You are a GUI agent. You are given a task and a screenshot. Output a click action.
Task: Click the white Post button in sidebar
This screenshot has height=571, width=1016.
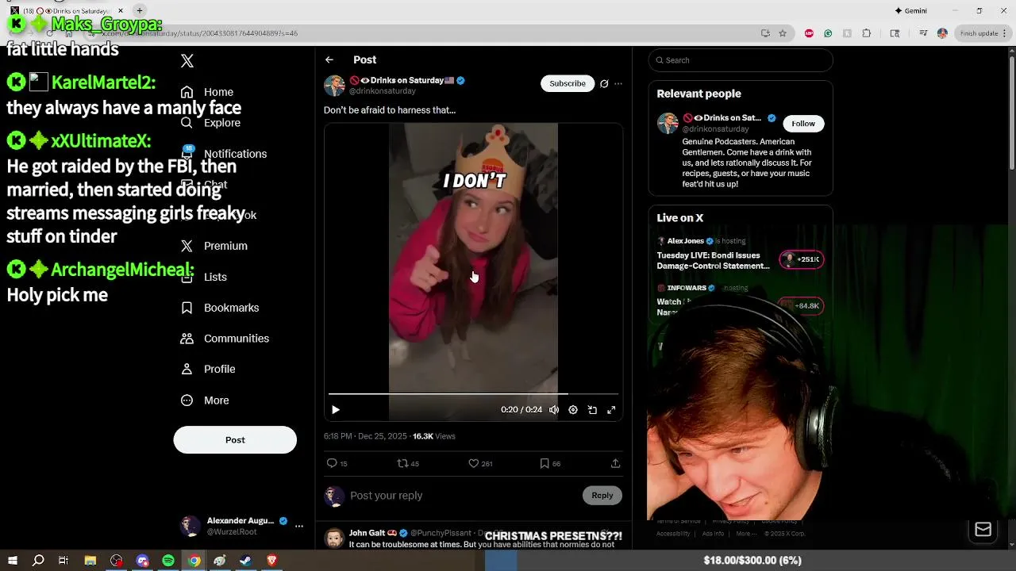235,440
